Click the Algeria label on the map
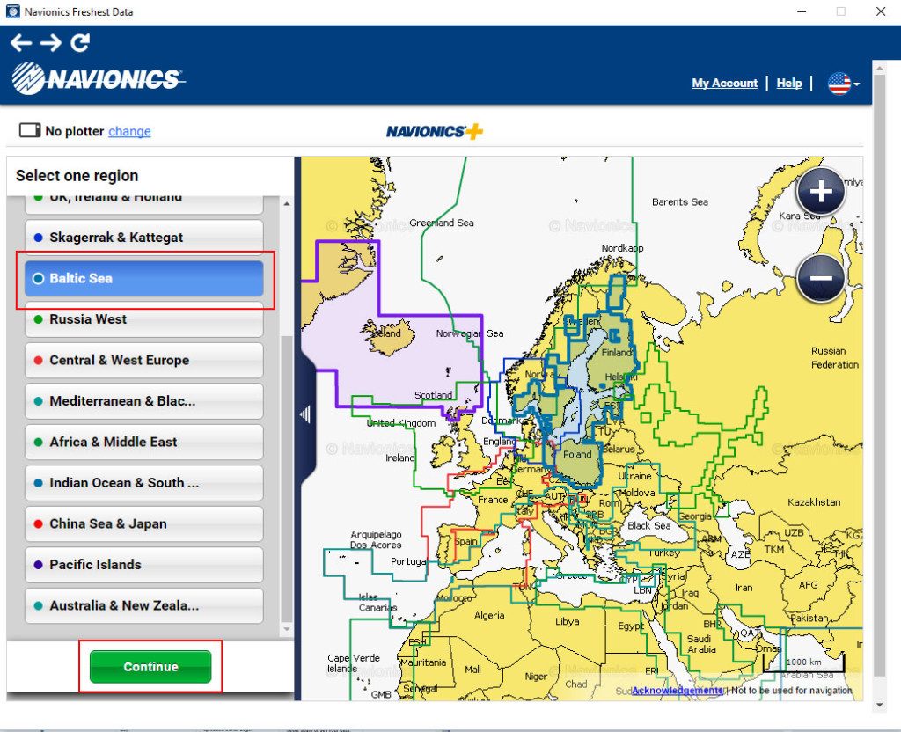 click(489, 615)
